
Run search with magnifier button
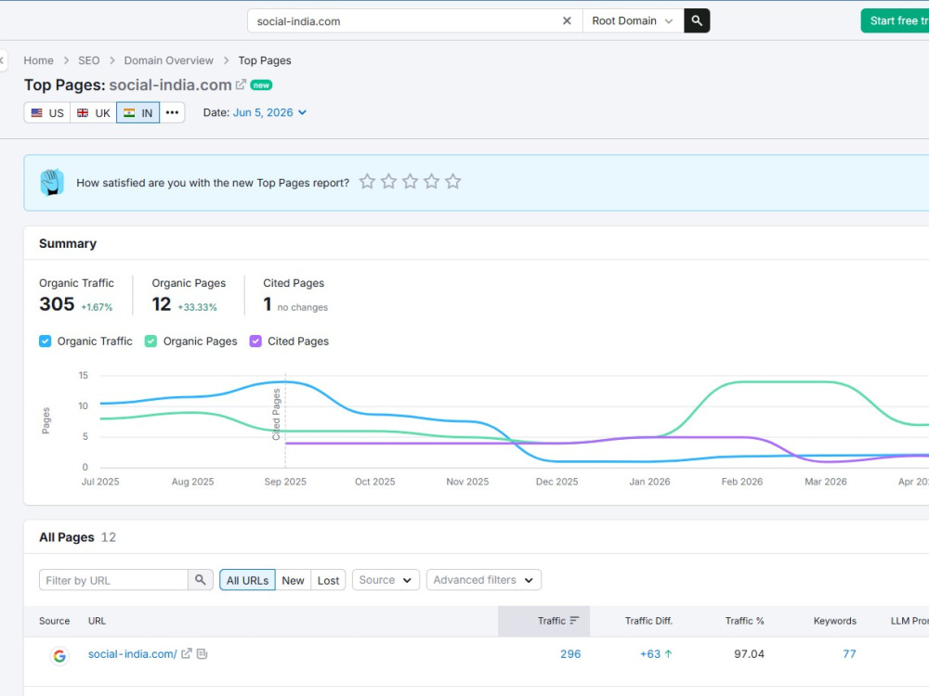click(697, 20)
